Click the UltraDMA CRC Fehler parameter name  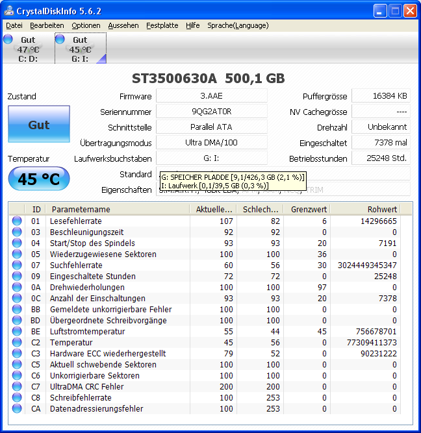coord(87,387)
